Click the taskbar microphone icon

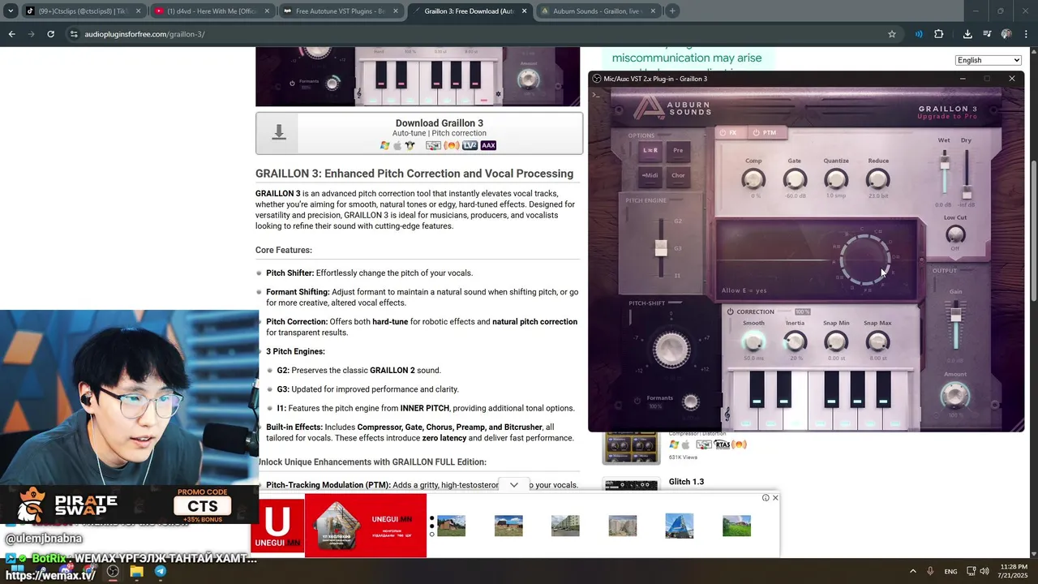pos(930,572)
